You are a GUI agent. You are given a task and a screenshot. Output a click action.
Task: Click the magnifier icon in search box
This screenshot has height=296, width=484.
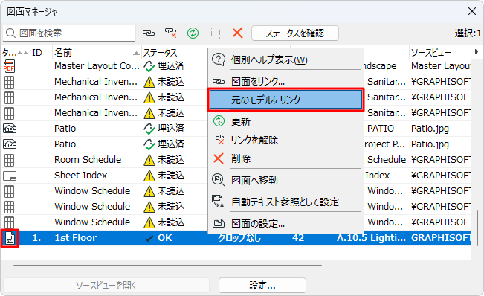10,33
